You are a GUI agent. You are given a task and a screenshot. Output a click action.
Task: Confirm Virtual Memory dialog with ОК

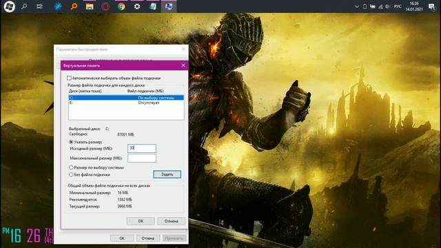[141, 221]
